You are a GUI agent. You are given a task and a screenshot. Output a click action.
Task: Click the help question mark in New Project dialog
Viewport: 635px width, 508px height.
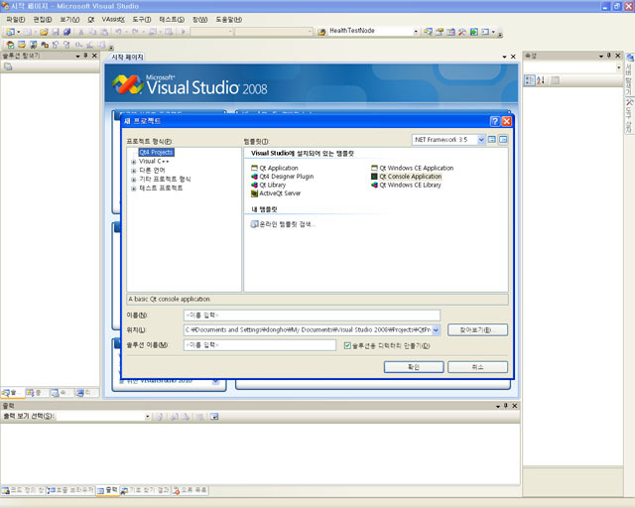pos(494,121)
